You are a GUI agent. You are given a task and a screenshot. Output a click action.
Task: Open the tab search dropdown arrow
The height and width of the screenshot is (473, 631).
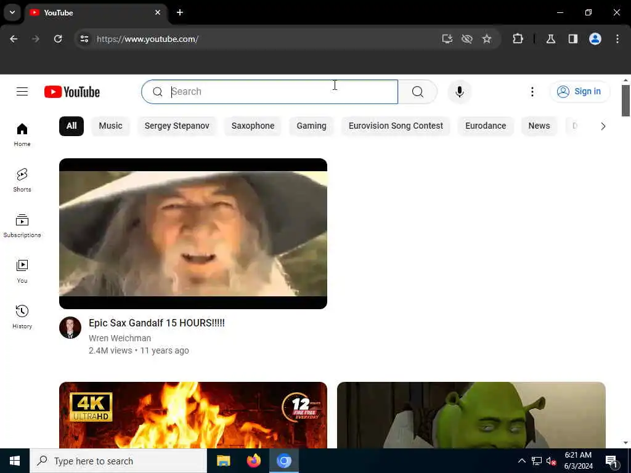(x=12, y=12)
